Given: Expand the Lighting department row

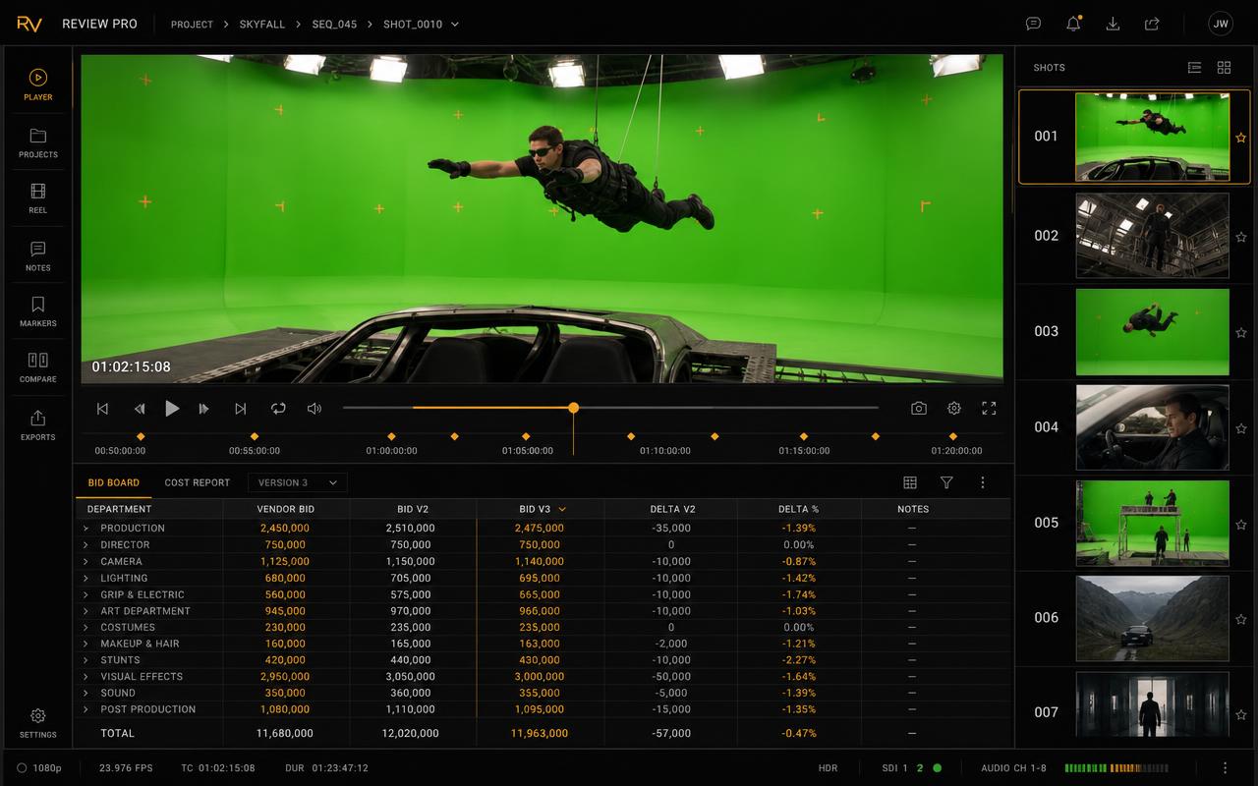Looking at the screenshot, I should click(x=86, y=579).
